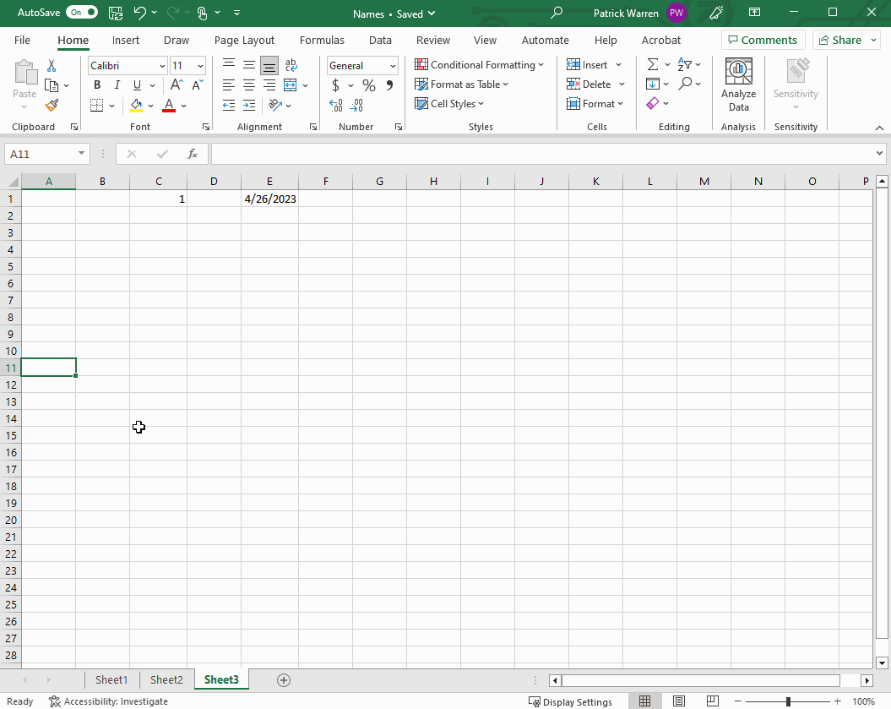Undo the last action
Viewport: 891px width, 709px height.
(x=140, y=13)
